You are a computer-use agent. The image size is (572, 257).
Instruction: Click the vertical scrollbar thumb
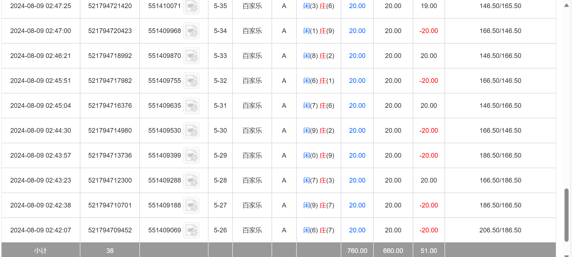point(566,215)
